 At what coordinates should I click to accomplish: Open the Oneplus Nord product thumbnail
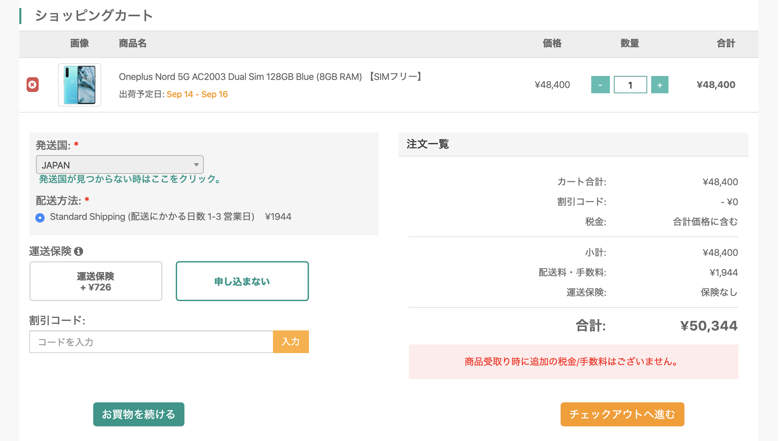(80, 85)
